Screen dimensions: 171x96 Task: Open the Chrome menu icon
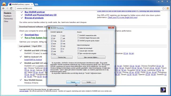click(168, 8)
